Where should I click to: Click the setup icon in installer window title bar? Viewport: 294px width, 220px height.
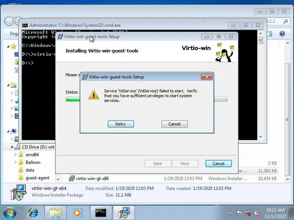click(x=60, y=36)
